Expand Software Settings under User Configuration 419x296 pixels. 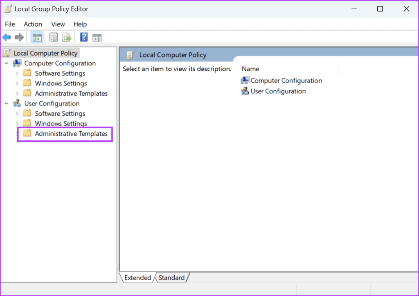pyautogui.click(x=17, y=114)
